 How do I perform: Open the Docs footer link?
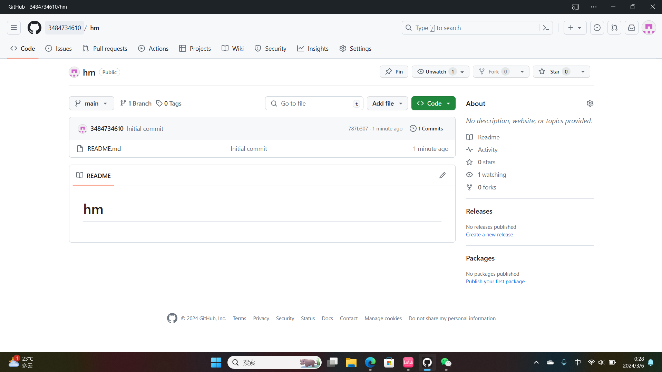327,319
